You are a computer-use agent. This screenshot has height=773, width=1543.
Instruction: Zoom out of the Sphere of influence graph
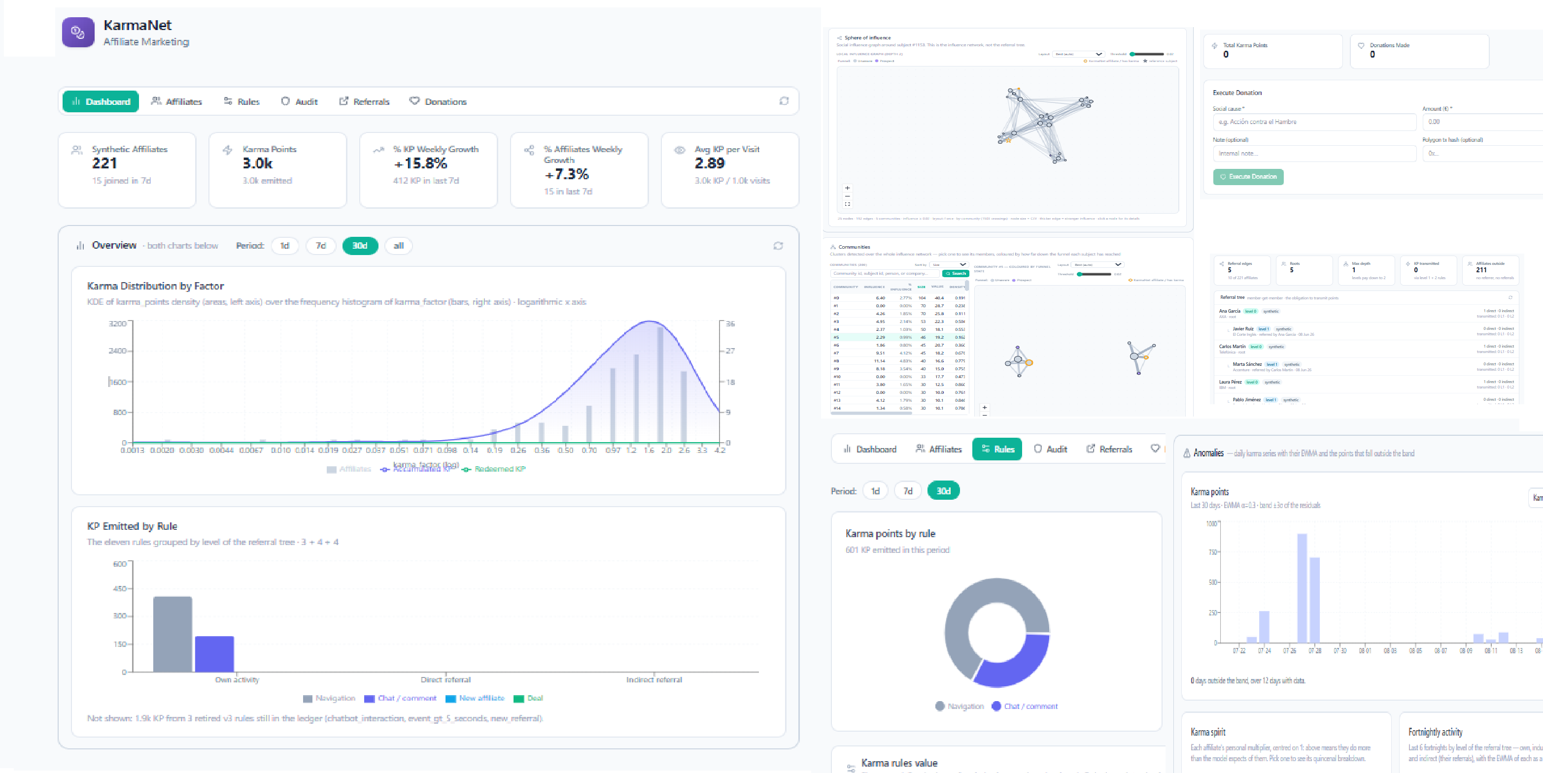847,195
